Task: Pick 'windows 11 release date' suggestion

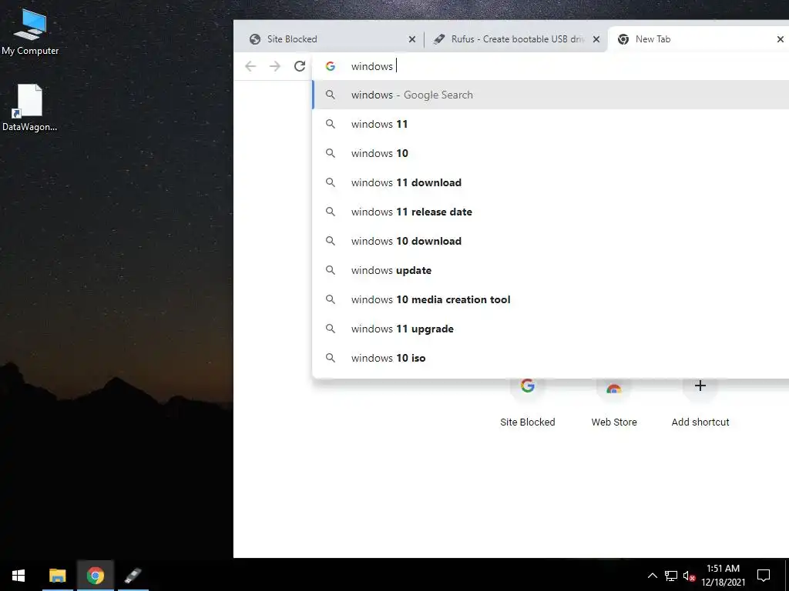Action: tap(550, 212)
